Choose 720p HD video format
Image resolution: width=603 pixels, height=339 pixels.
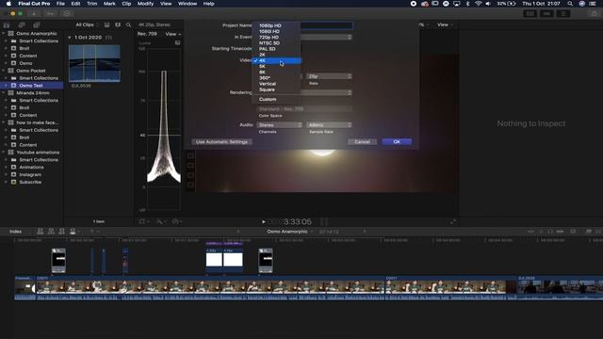pos(276,38)
